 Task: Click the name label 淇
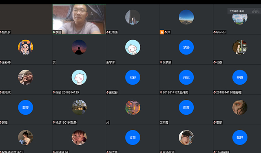(54, 63)
